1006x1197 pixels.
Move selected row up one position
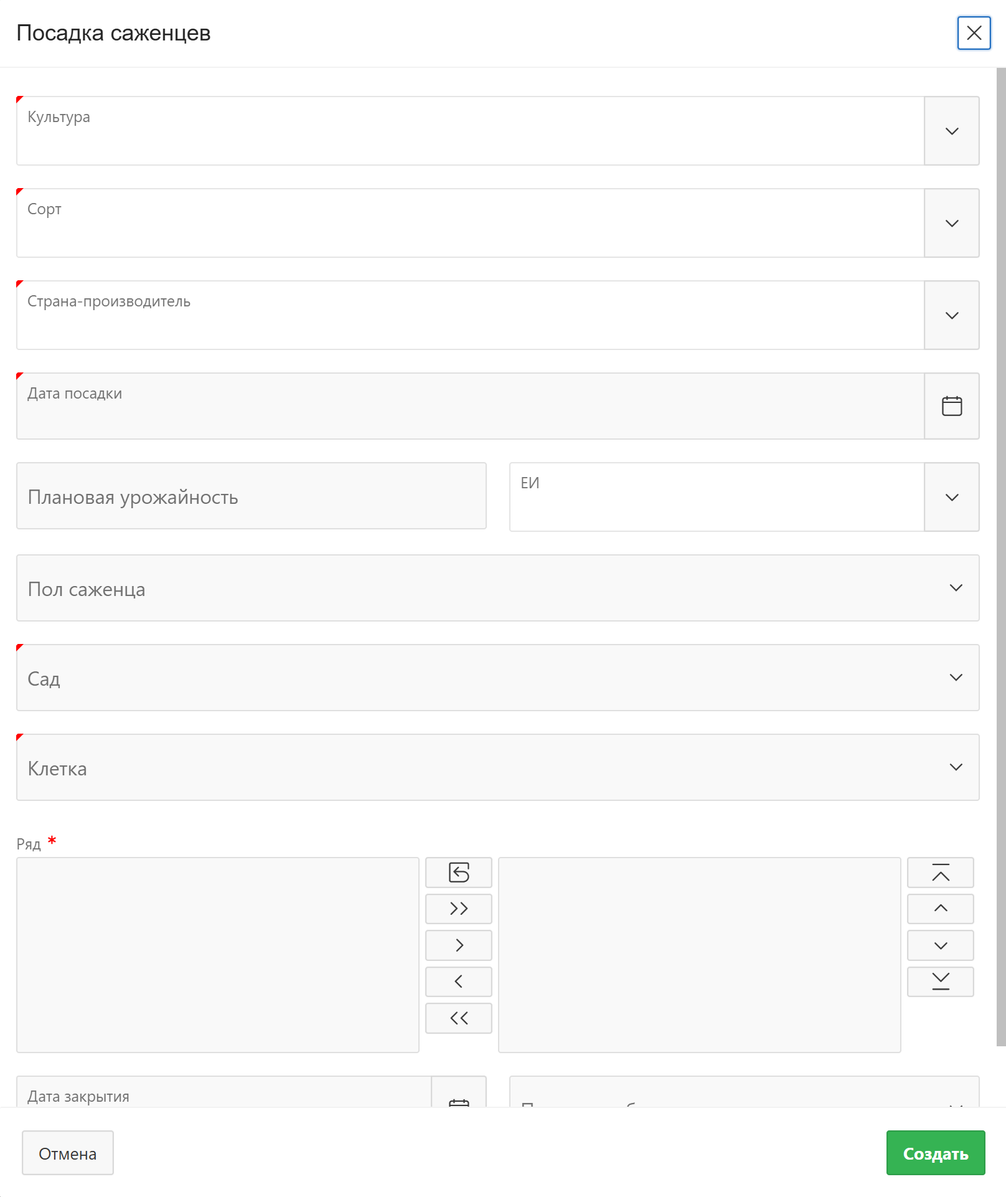coord(940,909)
